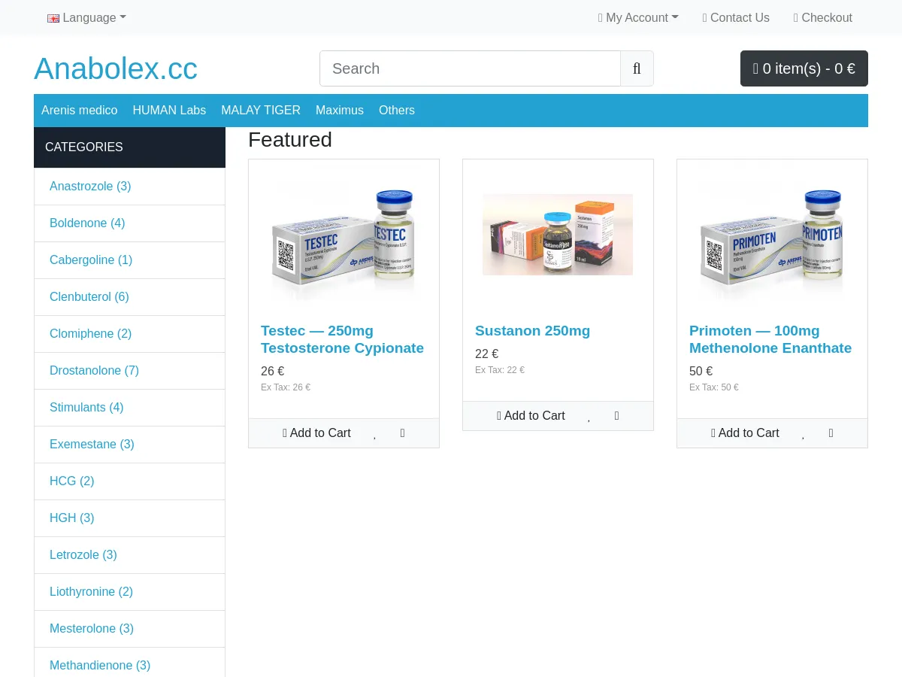Add Sustanon 250mg to cart
The image size is (902, 677).
pos(531,416)
